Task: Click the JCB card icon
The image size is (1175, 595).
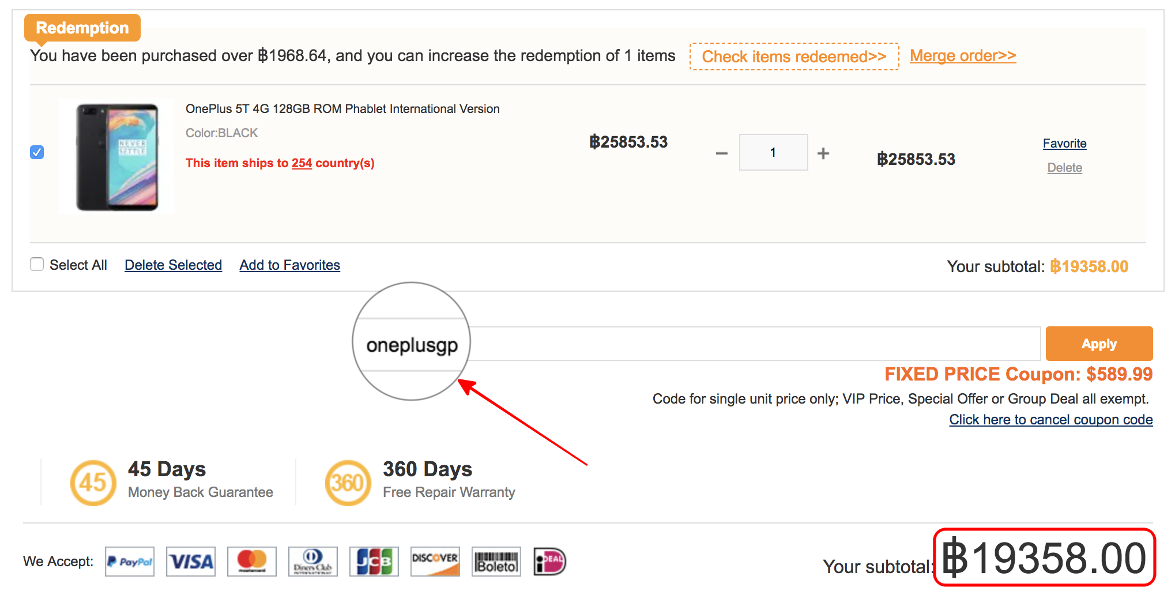Action: tap(374, 562)
